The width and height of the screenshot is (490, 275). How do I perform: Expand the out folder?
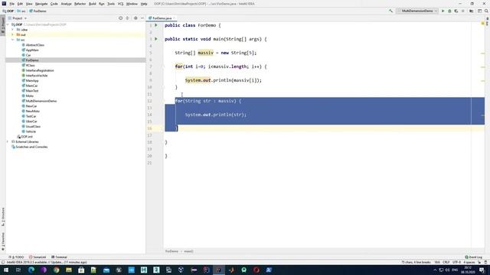coord(12,34)
